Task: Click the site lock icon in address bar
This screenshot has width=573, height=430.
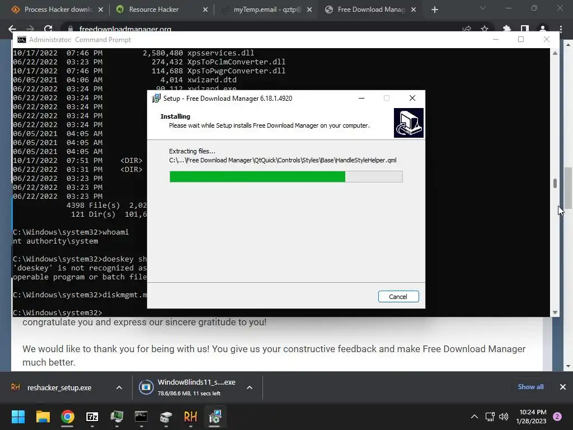Action: 71,29
